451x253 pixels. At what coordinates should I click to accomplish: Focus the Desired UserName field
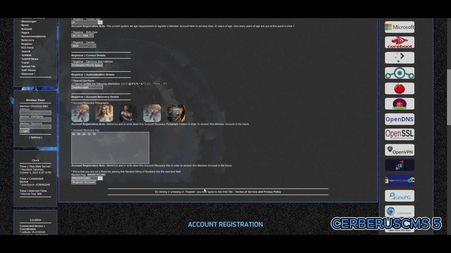pyautogui.click(x=87, y=87)
